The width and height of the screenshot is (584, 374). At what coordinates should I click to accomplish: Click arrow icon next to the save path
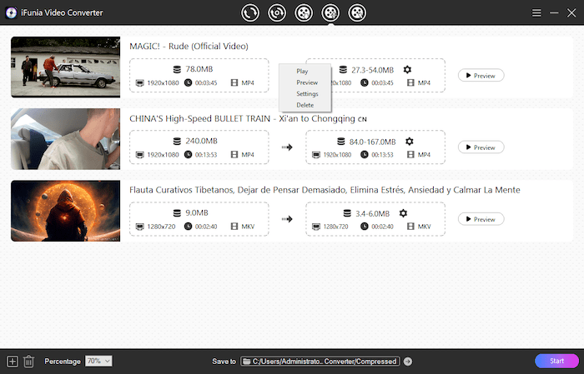(407, 362)
